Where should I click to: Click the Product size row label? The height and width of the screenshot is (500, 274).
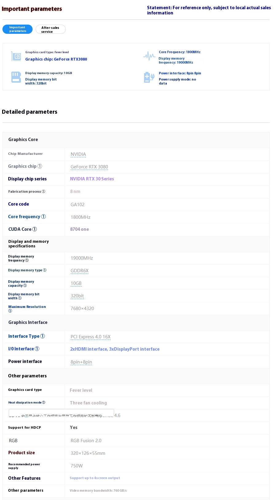tap(22, 453)
